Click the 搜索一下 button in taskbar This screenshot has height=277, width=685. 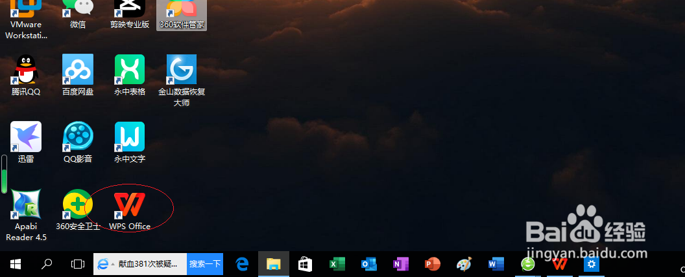point(204,264)
